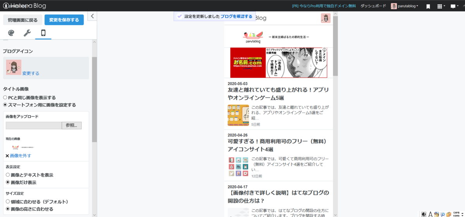Viewport: 465px width, 217px height.
Task: Open the design palette tab
Action: tap(11, 33)
